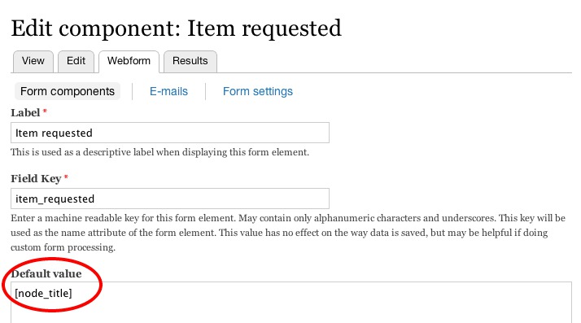Screen dimensions: 581x323
Task: Select the Webform tab
Action: click(x=129, y=61)
